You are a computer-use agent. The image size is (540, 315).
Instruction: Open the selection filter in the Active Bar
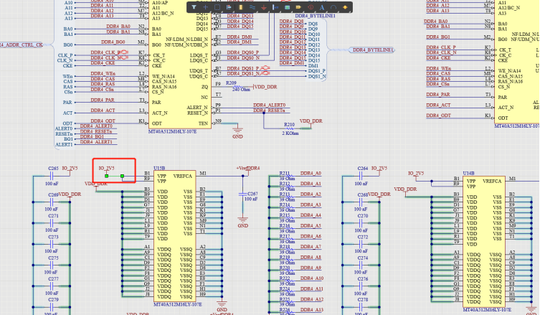[x=194, y=7]
